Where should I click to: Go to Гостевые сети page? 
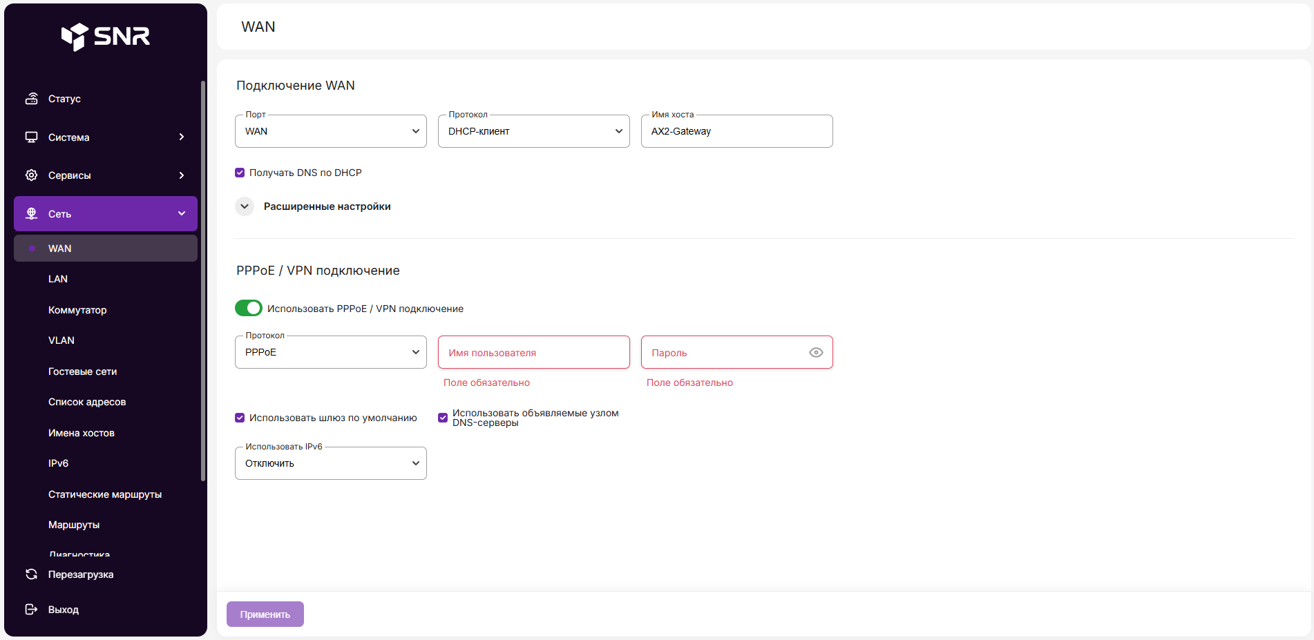[x=82, y=371]
